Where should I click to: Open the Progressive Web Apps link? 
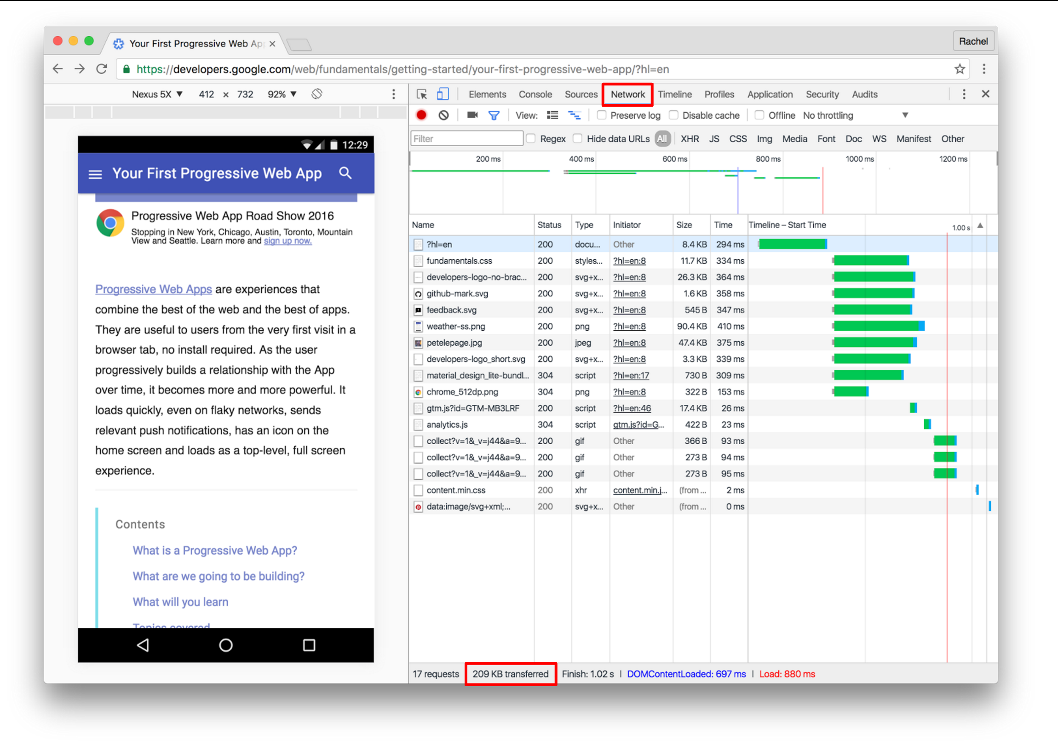pyautogui.click(x=154, y=289)
